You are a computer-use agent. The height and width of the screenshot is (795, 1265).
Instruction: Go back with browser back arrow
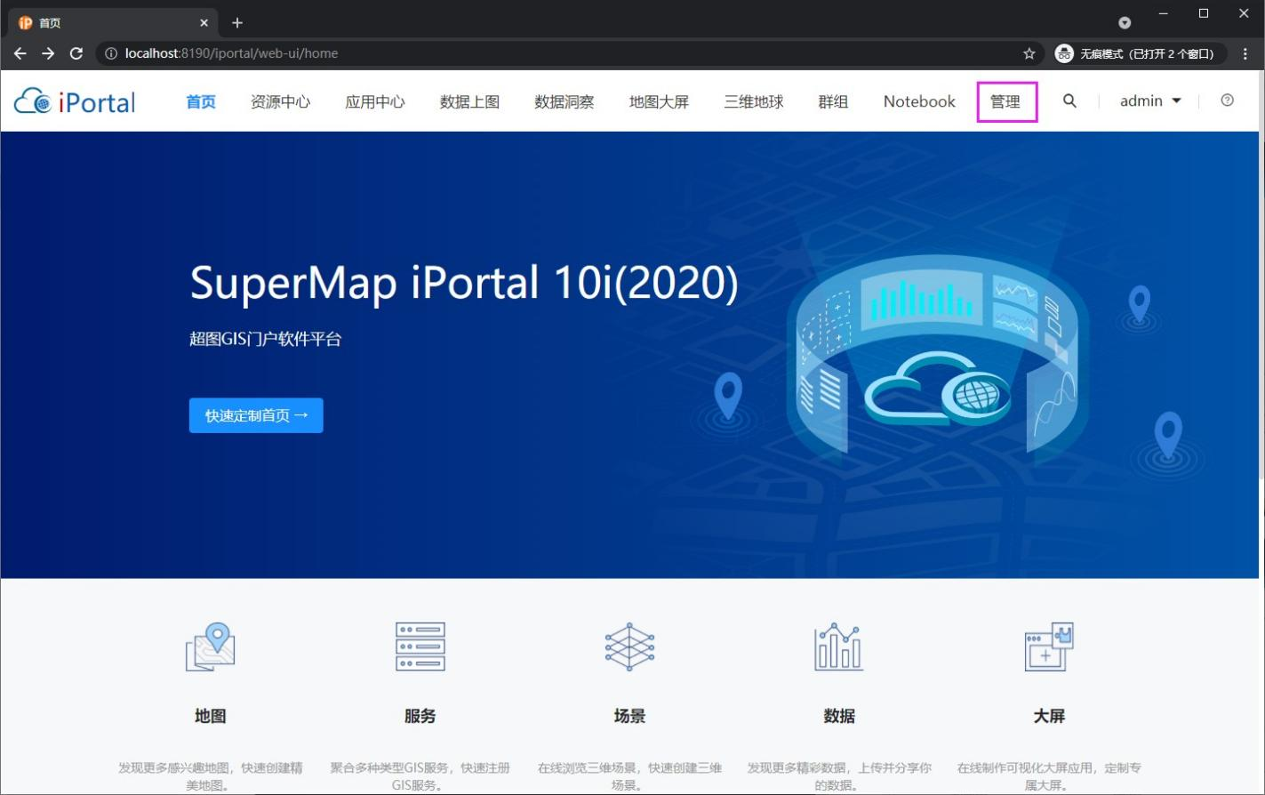click(20, 53)
